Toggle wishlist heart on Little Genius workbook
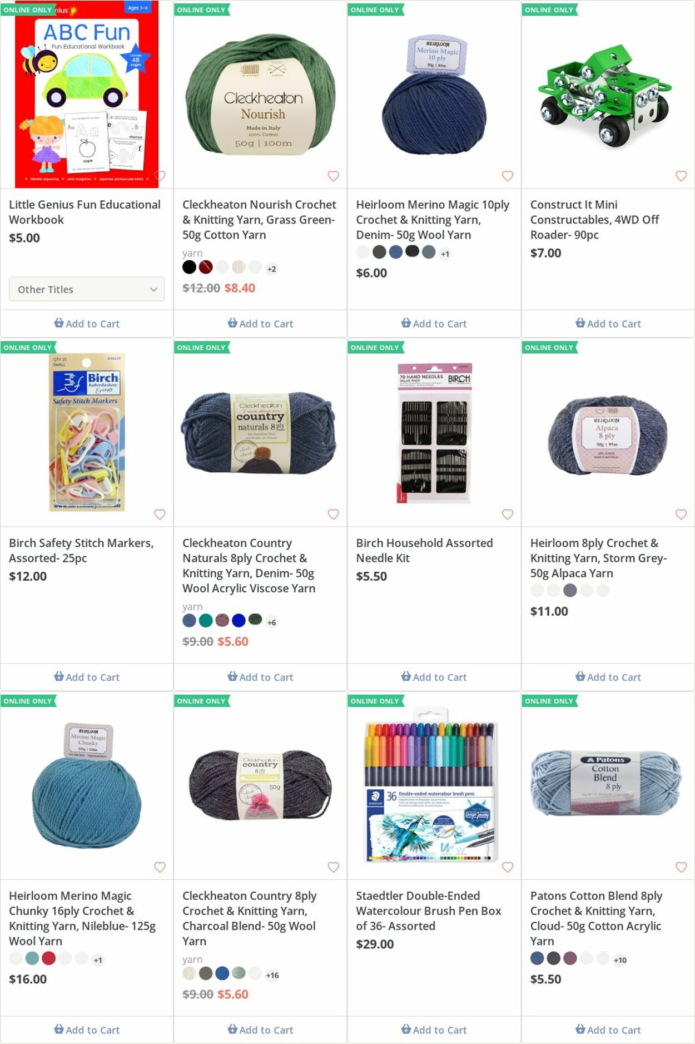Viewport: 695px width, 1044px height. (160, 176)
